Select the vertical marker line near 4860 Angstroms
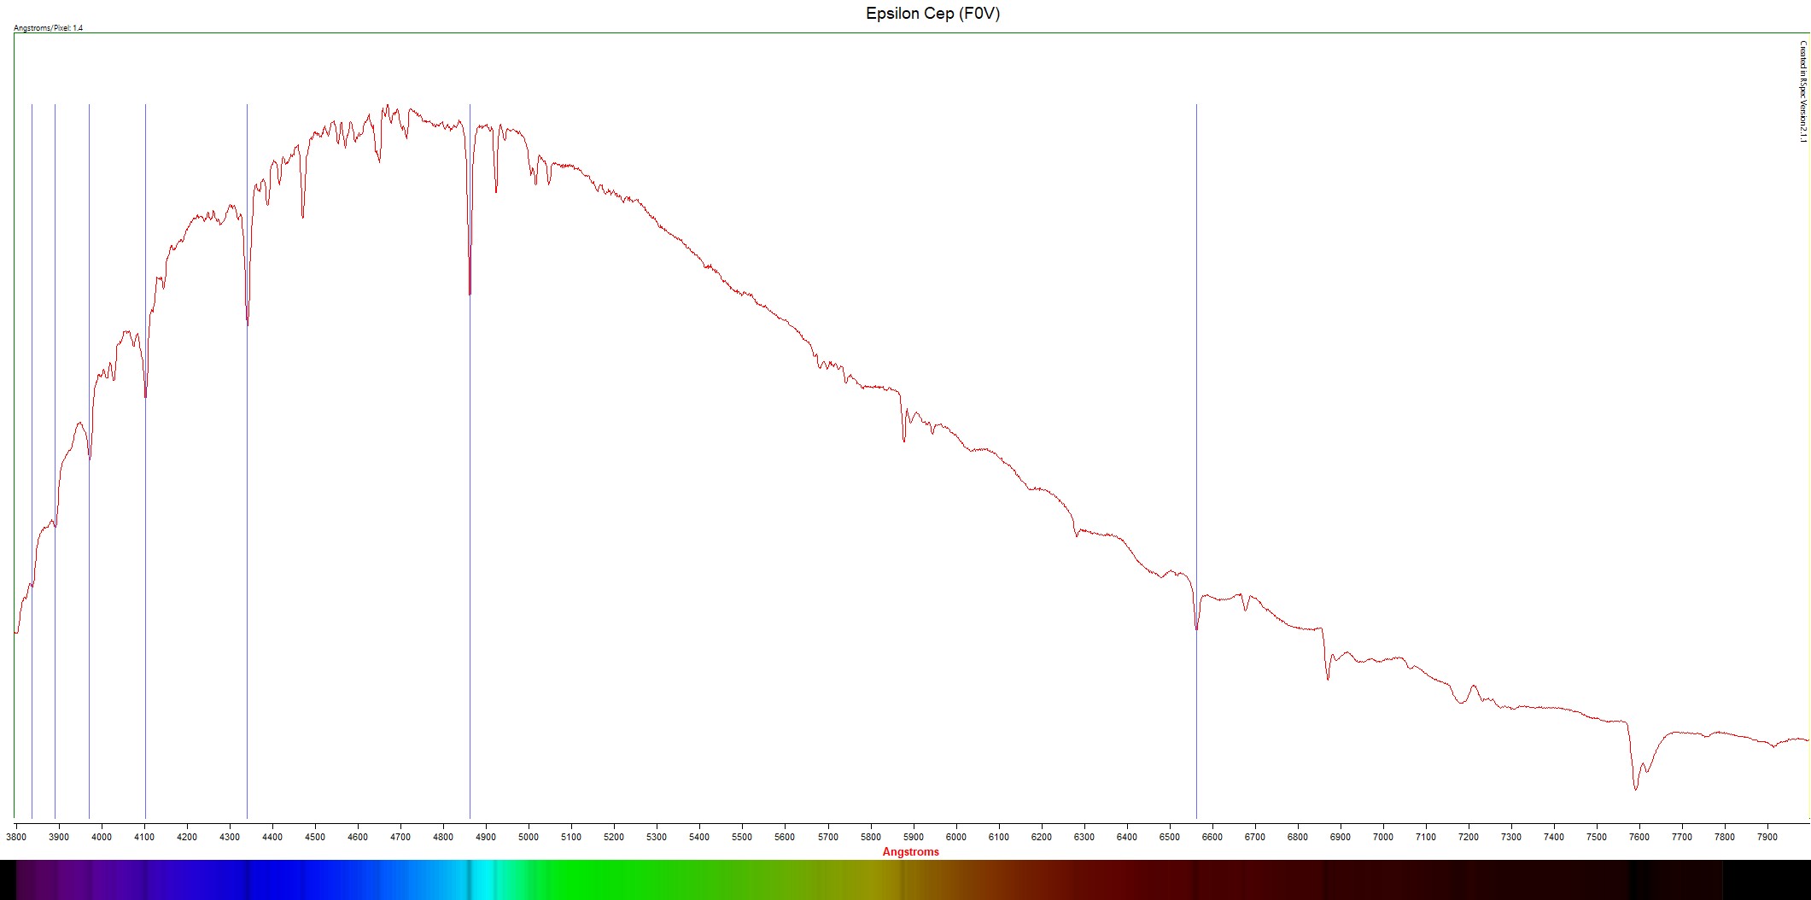 pyautogui.click(x=470, y=512)
